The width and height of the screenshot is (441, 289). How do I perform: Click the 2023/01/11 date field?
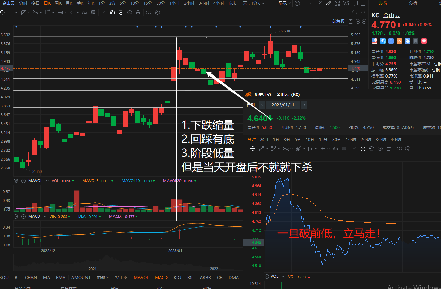[x=283, y=105]
